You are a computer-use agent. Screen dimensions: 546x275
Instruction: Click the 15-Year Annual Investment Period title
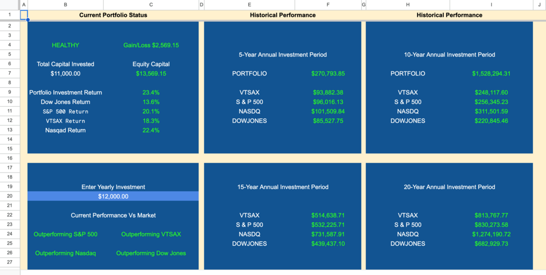pos(283,187)
